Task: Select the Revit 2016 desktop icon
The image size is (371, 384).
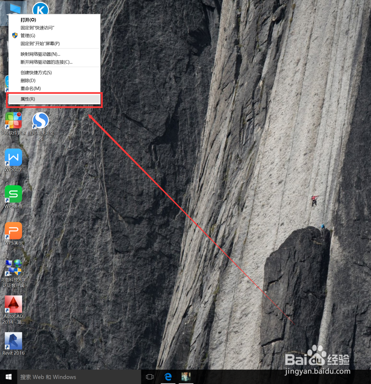Action: point(13,344)
